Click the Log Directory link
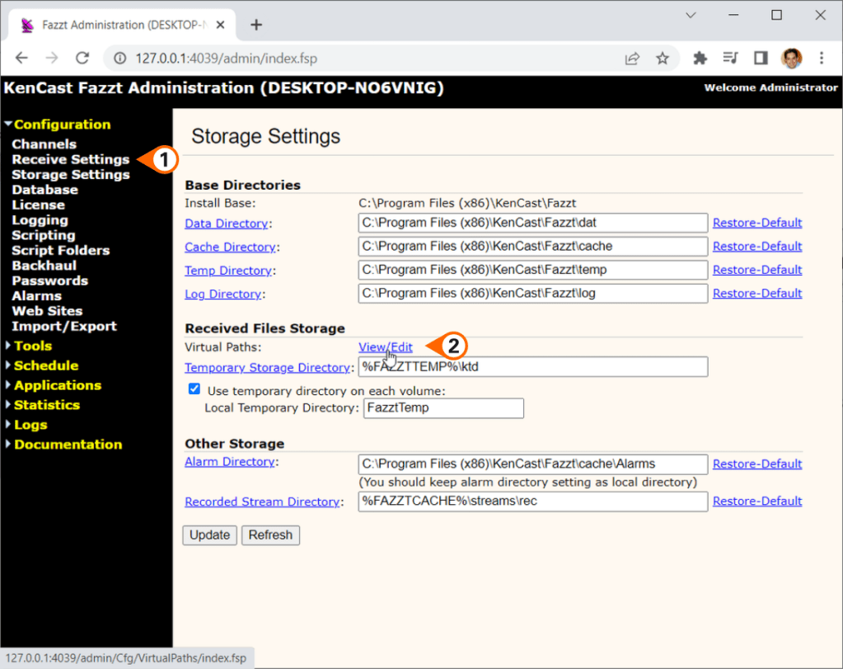 223,294
